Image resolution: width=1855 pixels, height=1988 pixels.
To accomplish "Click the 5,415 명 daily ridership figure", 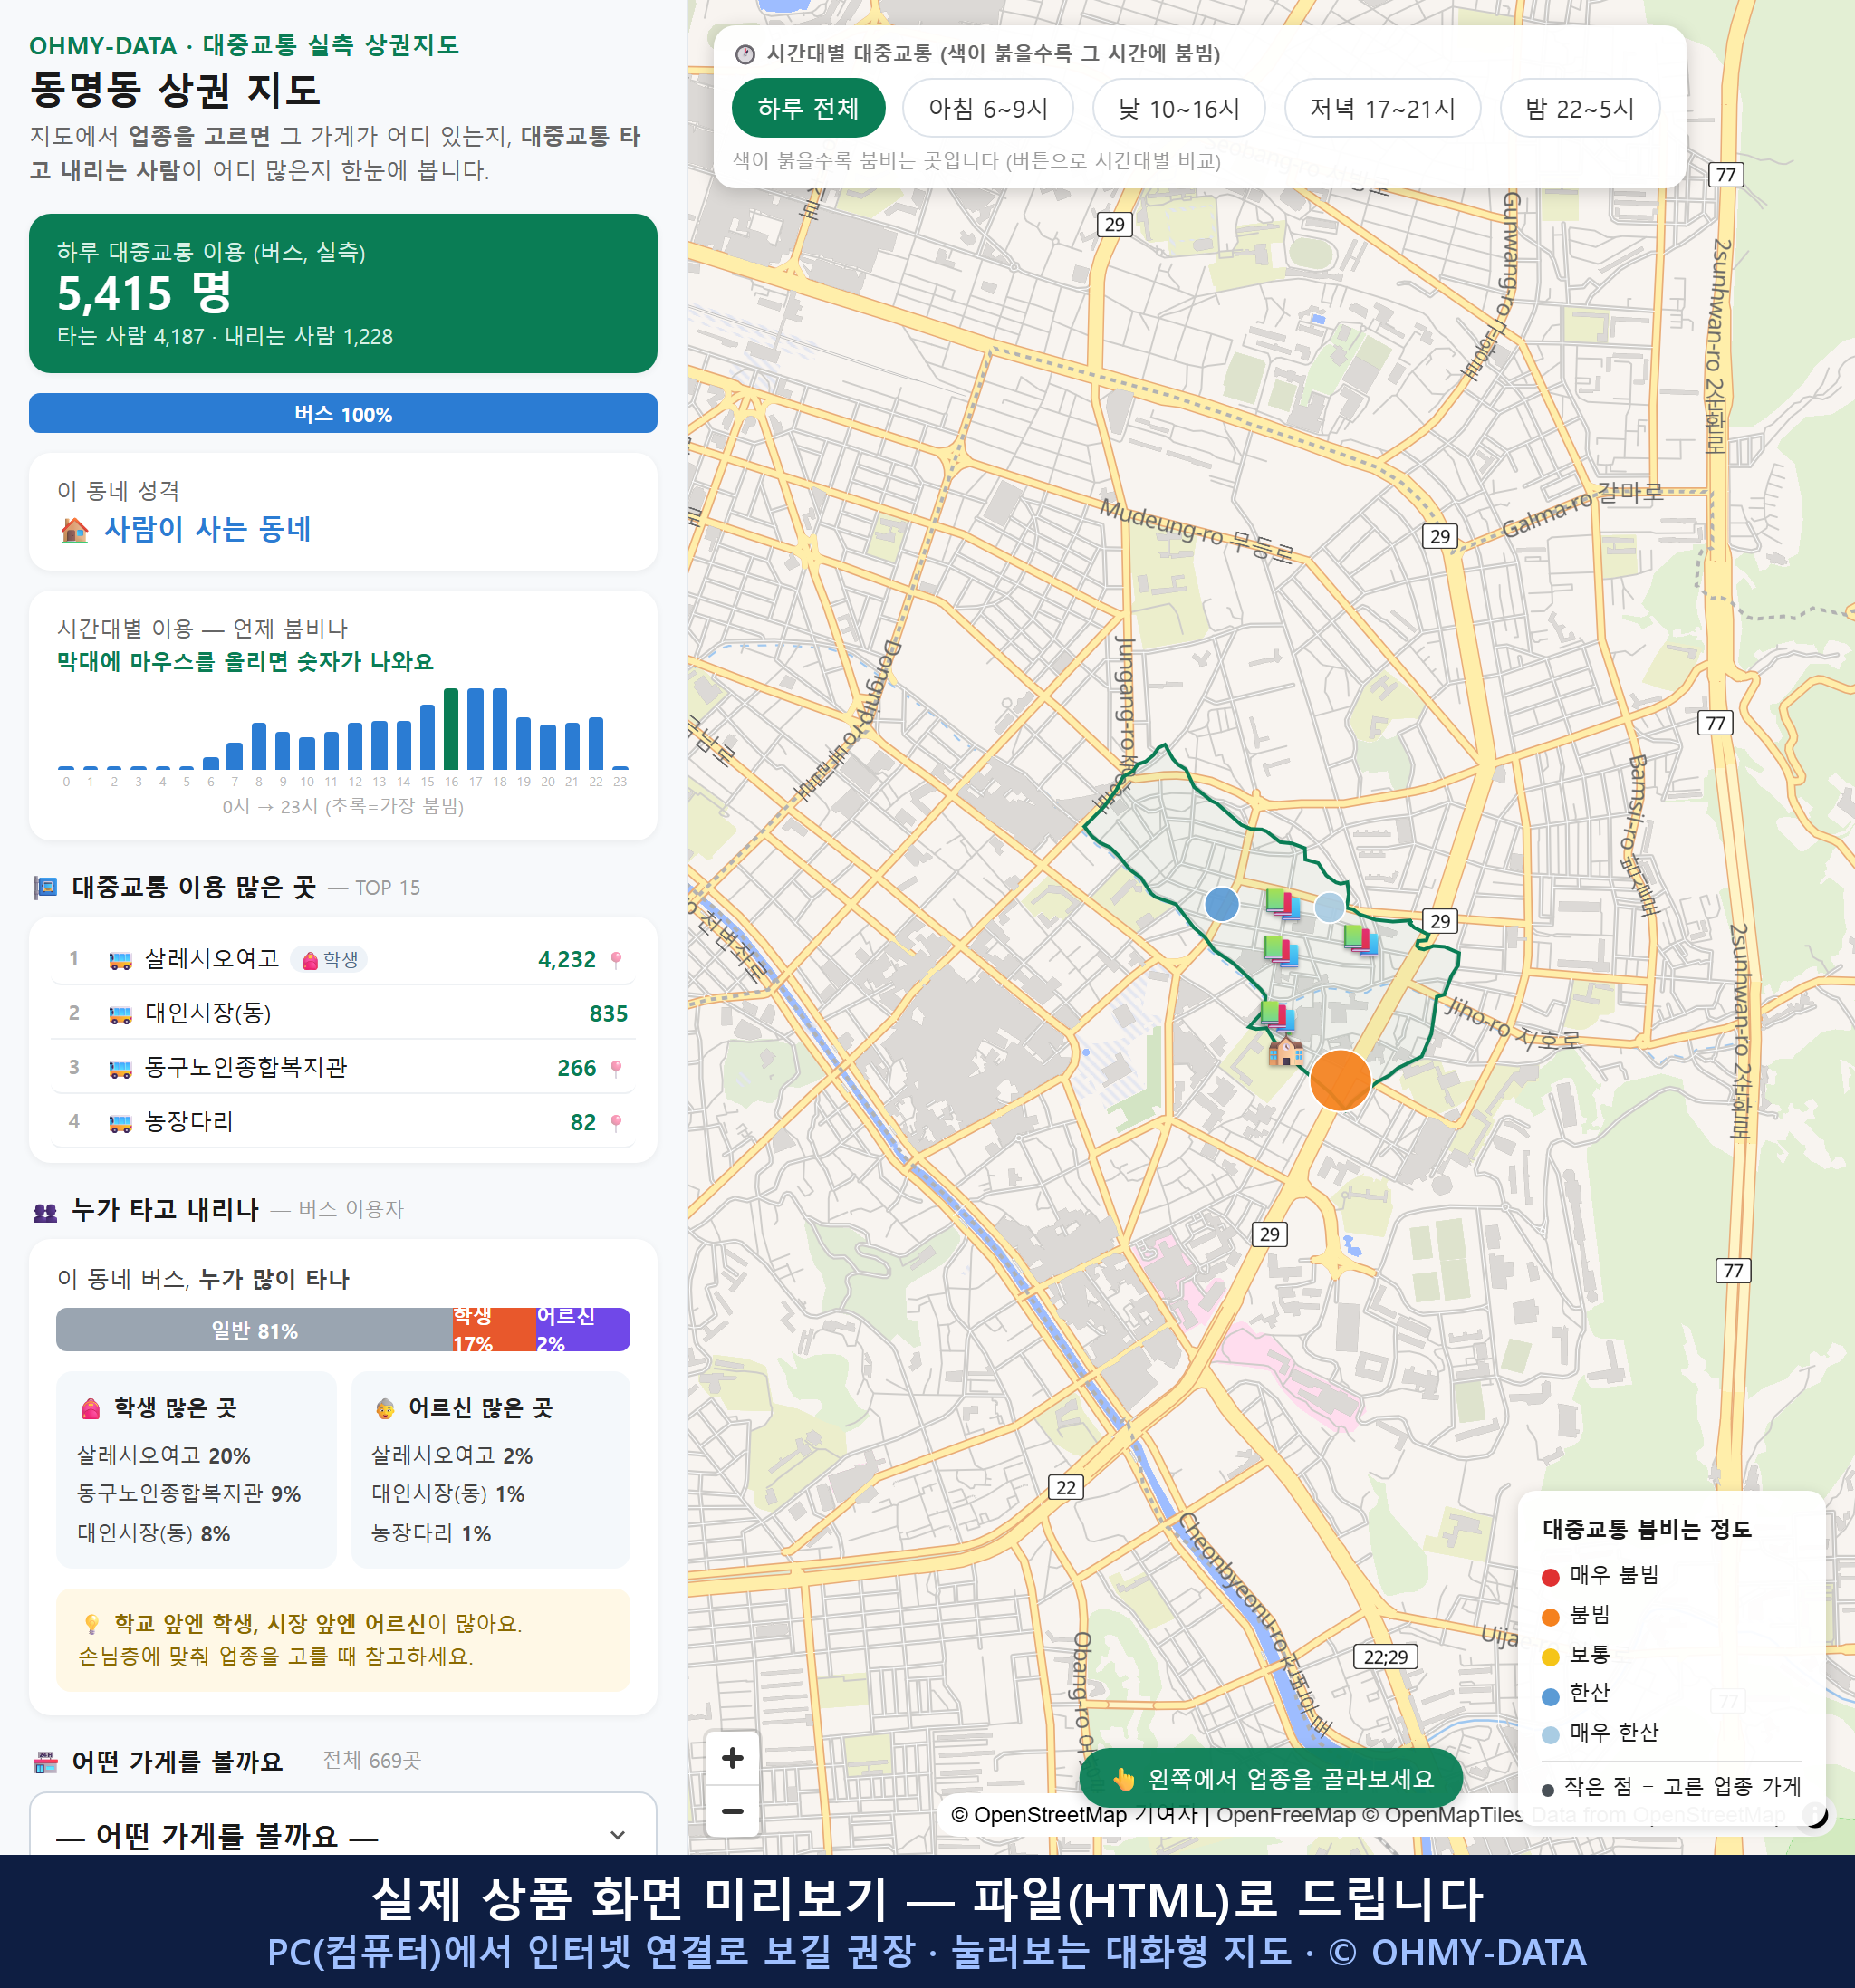I will pos(144,293).
